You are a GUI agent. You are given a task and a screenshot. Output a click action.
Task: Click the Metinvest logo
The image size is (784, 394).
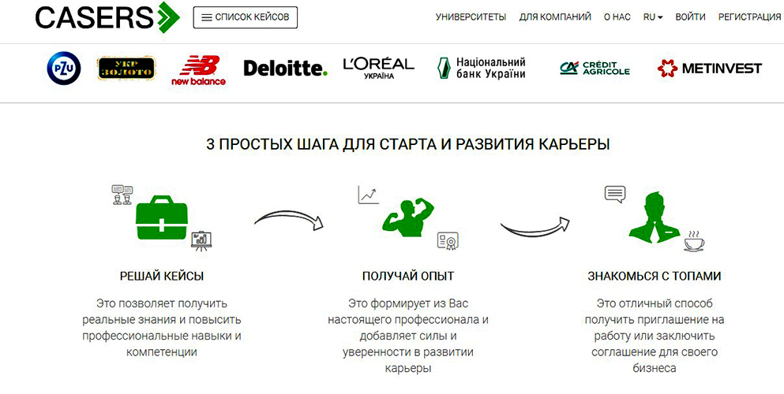tap(710, 69)
